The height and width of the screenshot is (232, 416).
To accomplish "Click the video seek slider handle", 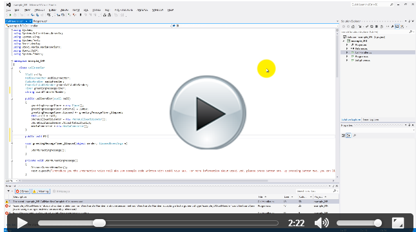I will [x=99, y=223].
